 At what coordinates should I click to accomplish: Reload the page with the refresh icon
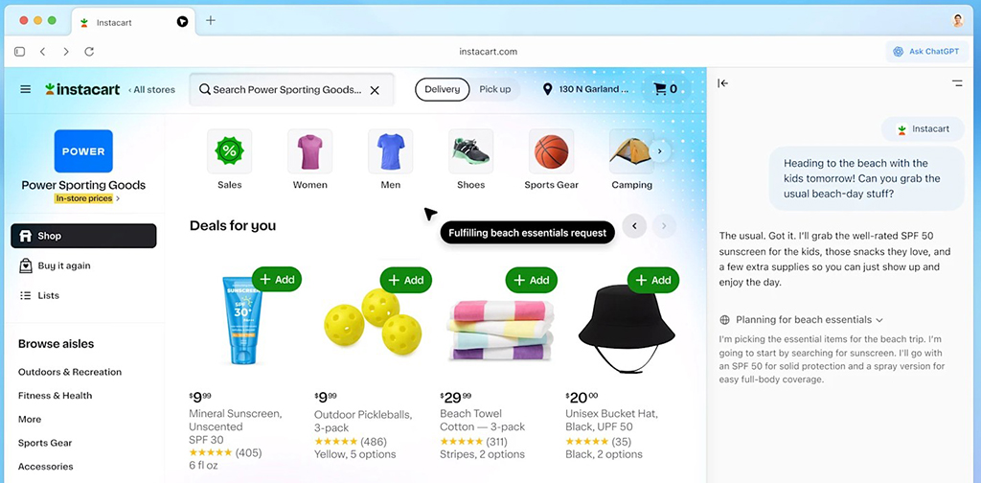tap(89, 52)
